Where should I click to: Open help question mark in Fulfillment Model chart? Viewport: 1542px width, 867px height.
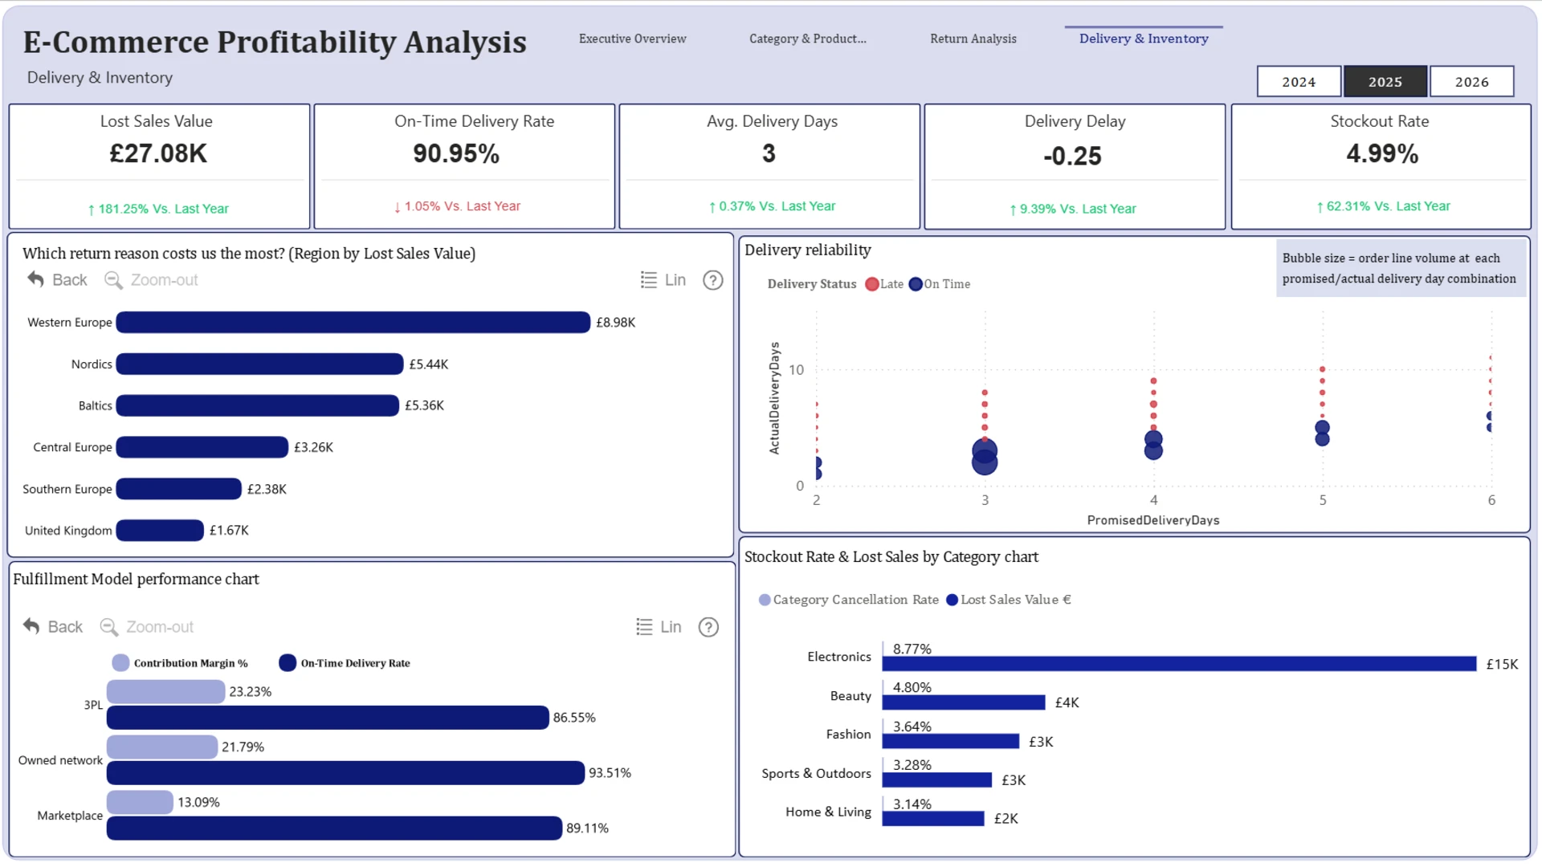click(x=708, y=627)
